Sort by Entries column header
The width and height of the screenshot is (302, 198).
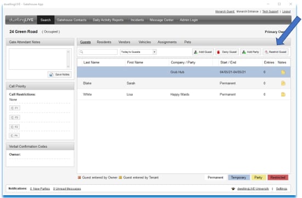coord(269,63)
